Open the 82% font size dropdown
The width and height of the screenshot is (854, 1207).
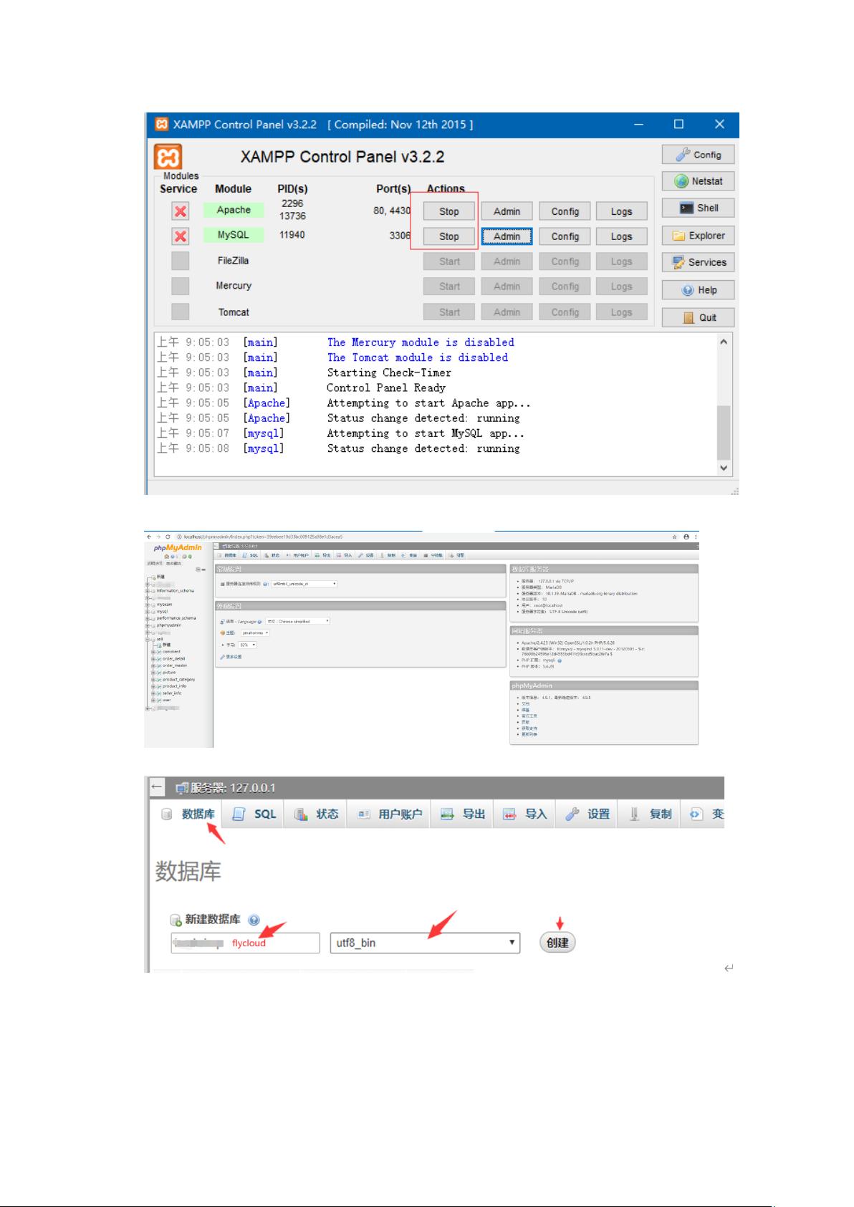coord(248,645)
